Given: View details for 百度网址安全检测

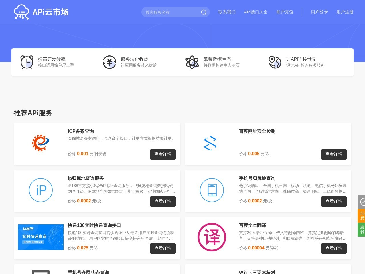Looking at the screenshot, I should click(x=334, y=154).
